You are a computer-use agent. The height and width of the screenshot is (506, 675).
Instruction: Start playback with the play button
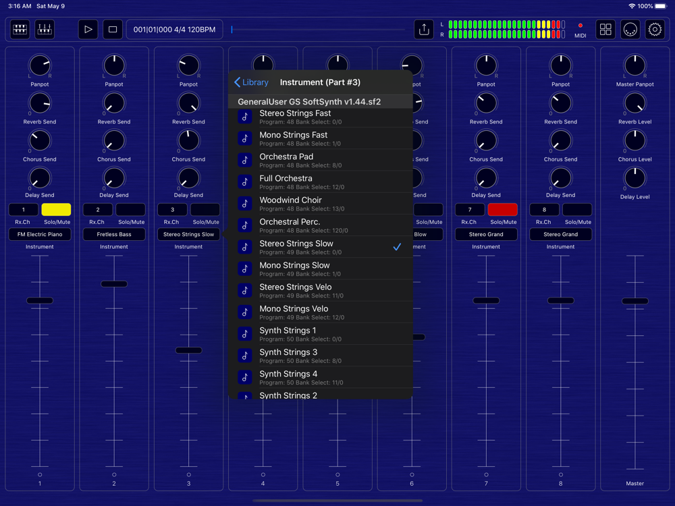[88, 29]
